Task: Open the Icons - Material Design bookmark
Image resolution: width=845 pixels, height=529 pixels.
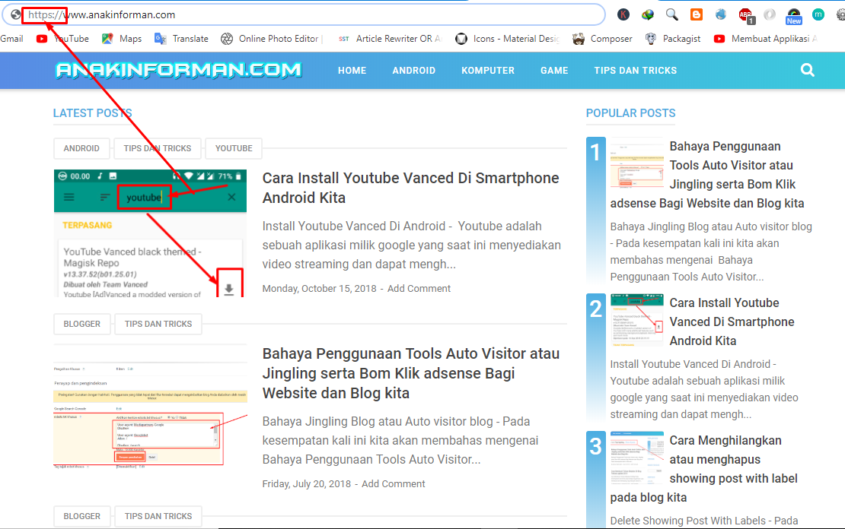Action: pos(507,39)
